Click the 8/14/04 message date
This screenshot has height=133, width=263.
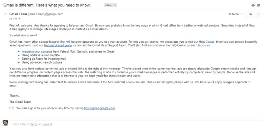(233, 14)
